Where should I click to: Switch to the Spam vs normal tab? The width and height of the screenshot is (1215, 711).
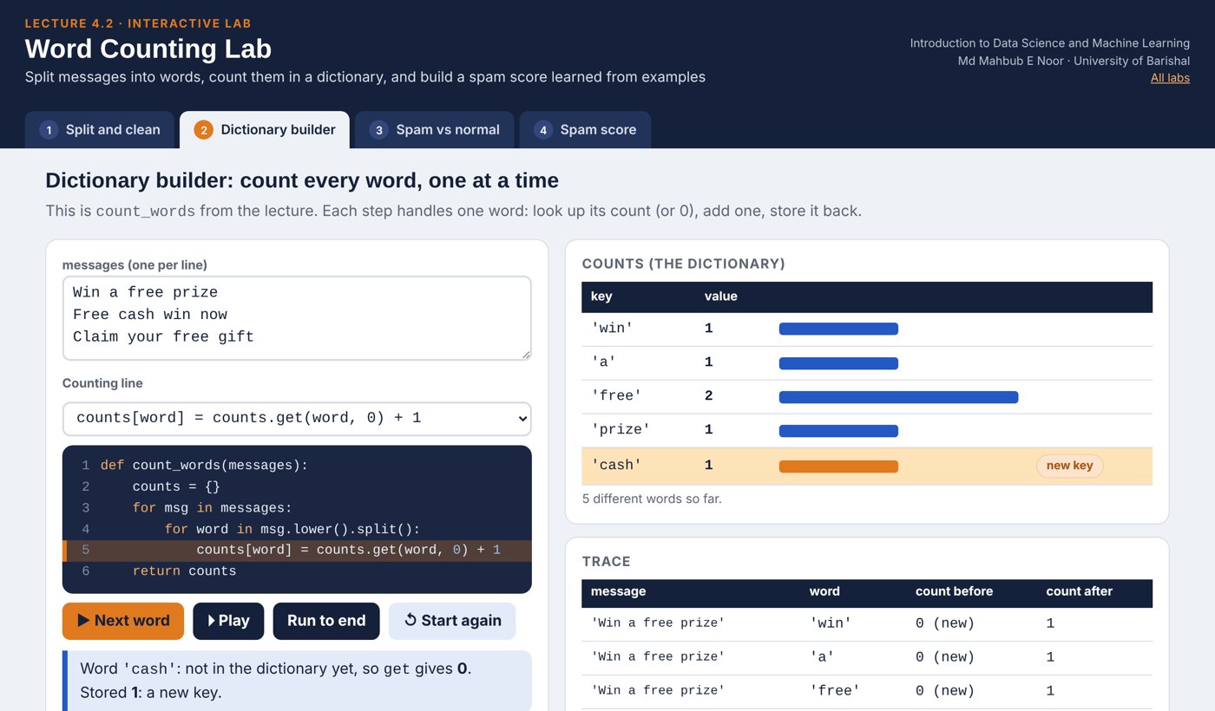[435, 130]
